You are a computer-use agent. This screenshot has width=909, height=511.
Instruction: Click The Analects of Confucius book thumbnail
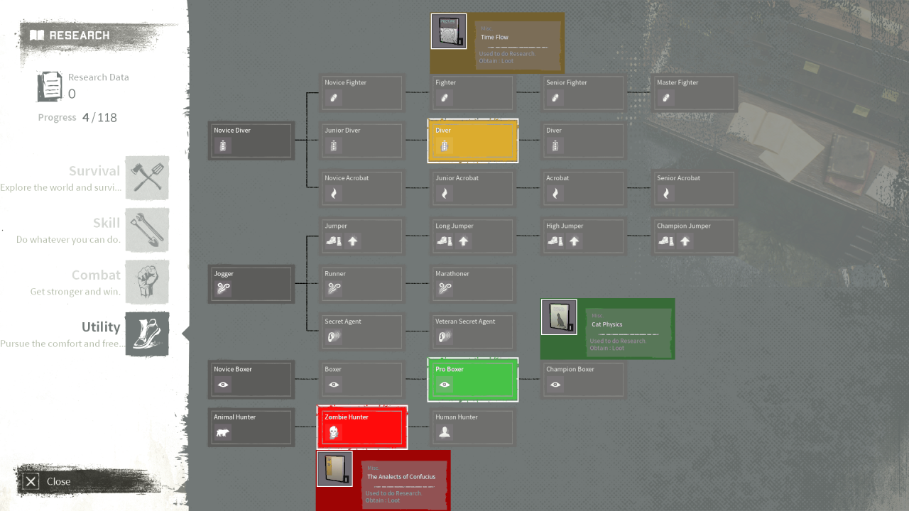pos(334,468)
